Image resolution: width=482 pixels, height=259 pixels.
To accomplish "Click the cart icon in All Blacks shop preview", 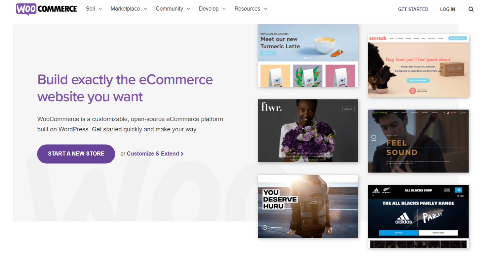I will click(x=459, y=190).
